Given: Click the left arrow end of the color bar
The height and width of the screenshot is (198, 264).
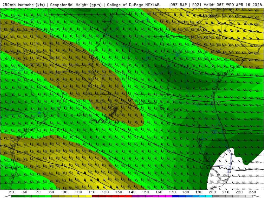Looking at the screenshot, I should pos(8,196).
